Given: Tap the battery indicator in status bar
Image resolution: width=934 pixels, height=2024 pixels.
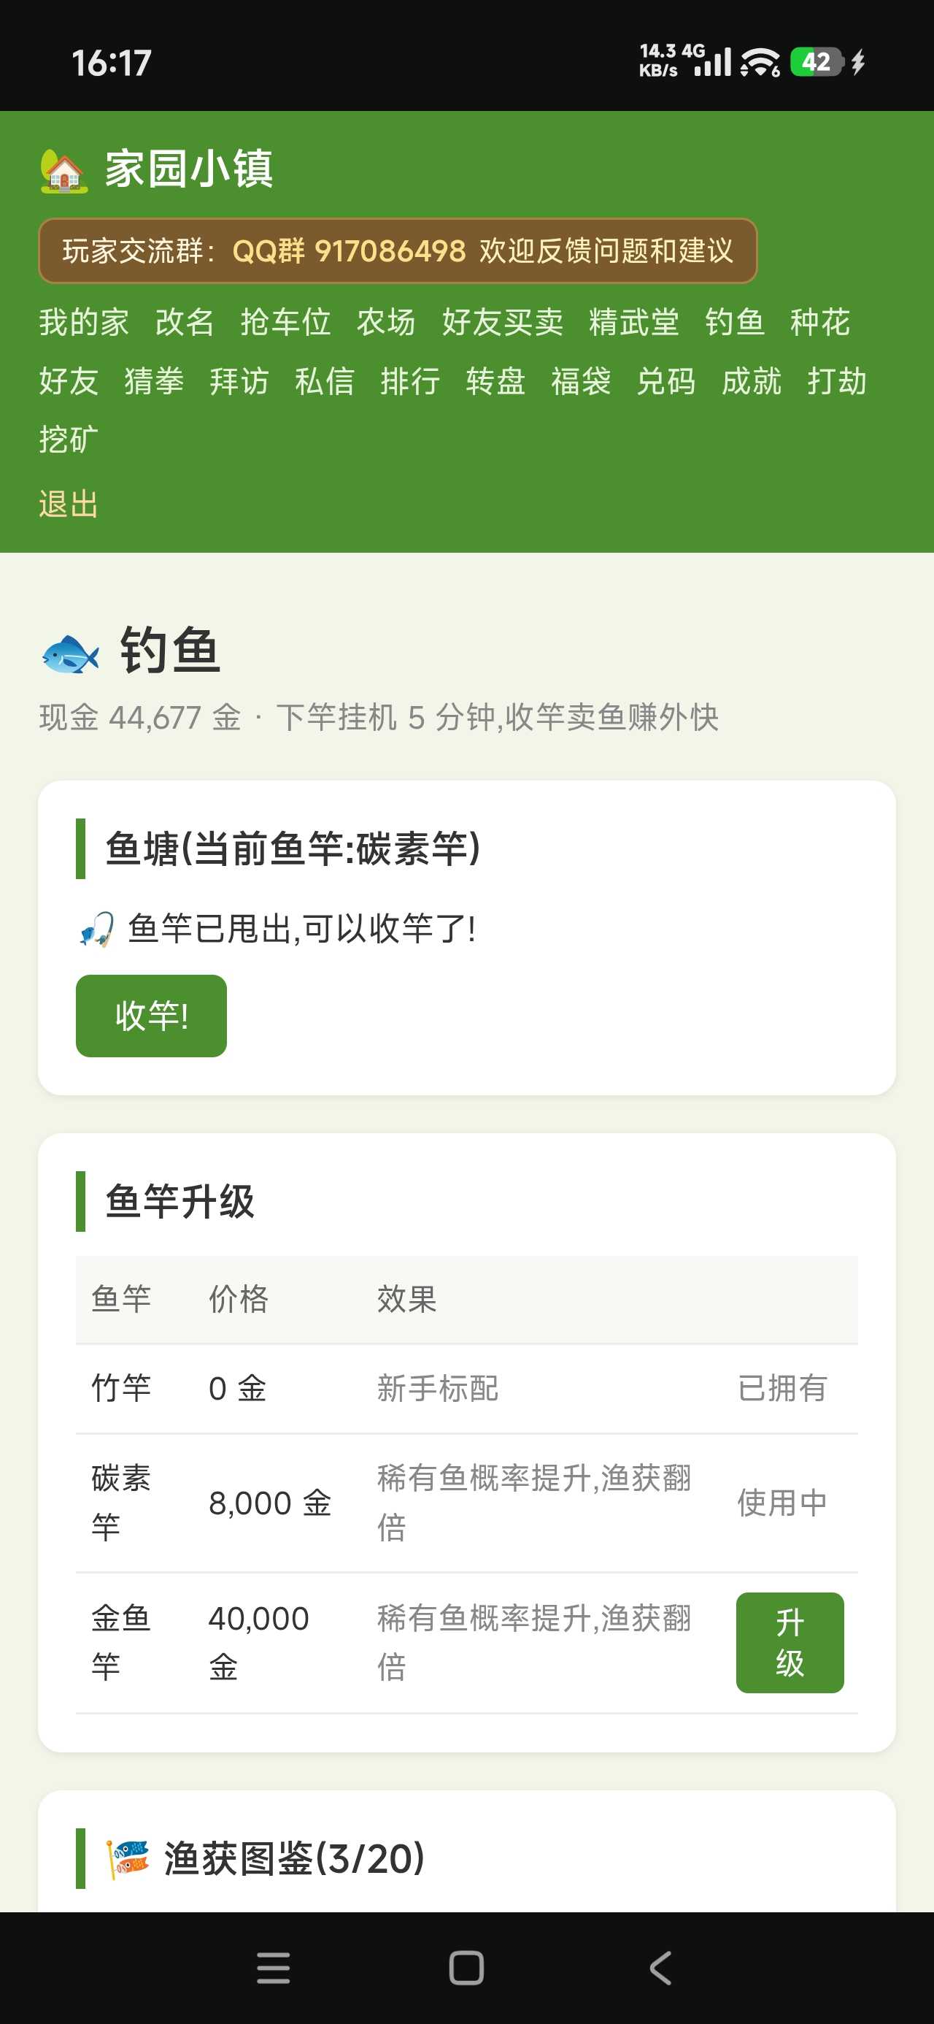Looking at the screenshot, I should tap(817, 61).
